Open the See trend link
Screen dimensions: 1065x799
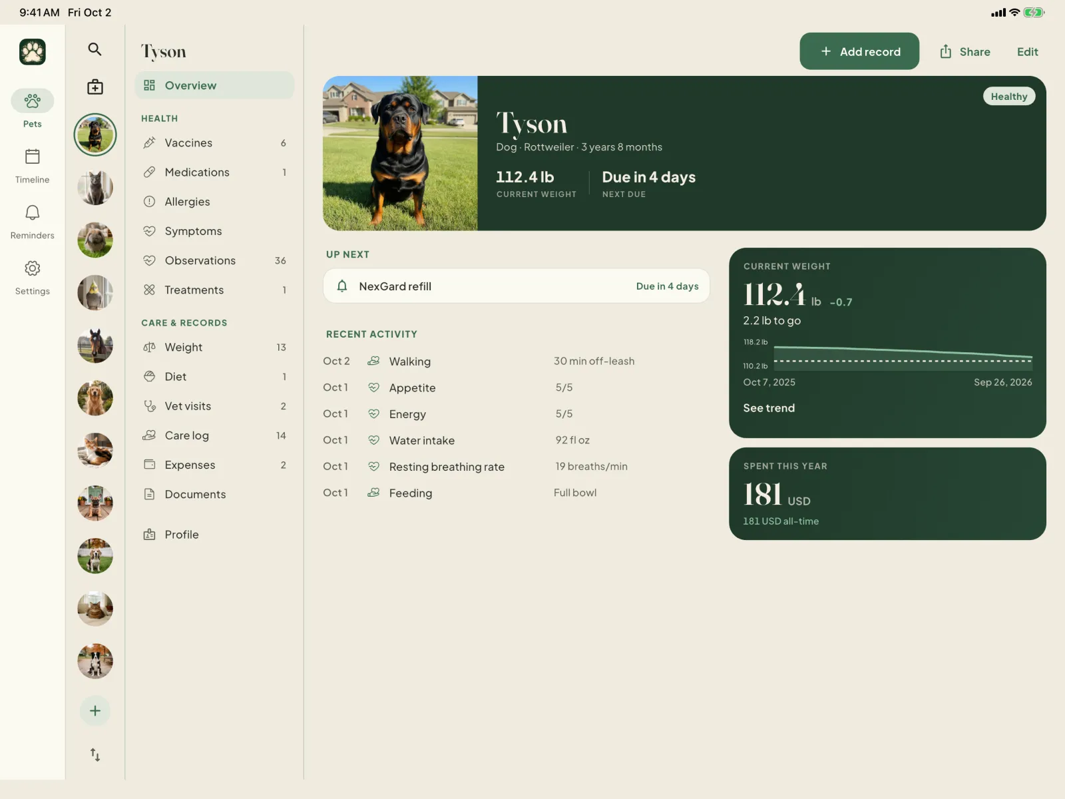pyautogui.click(x=769, y=407)
